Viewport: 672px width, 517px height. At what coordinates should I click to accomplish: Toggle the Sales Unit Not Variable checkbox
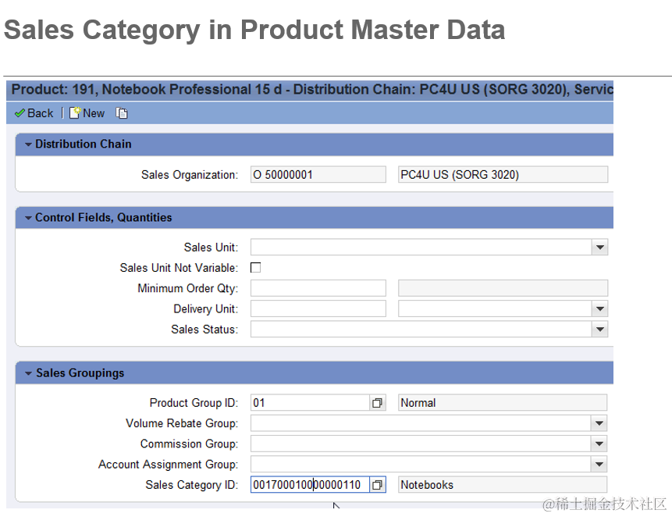pos(255,268)
